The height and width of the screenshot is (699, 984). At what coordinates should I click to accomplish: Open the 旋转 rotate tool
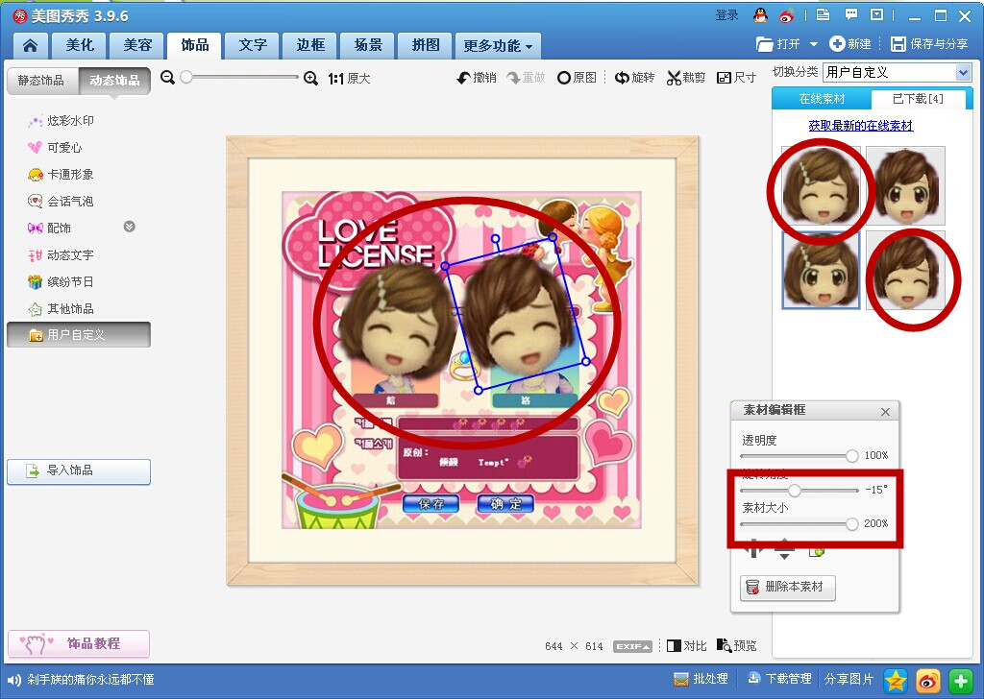coord(634,78)
